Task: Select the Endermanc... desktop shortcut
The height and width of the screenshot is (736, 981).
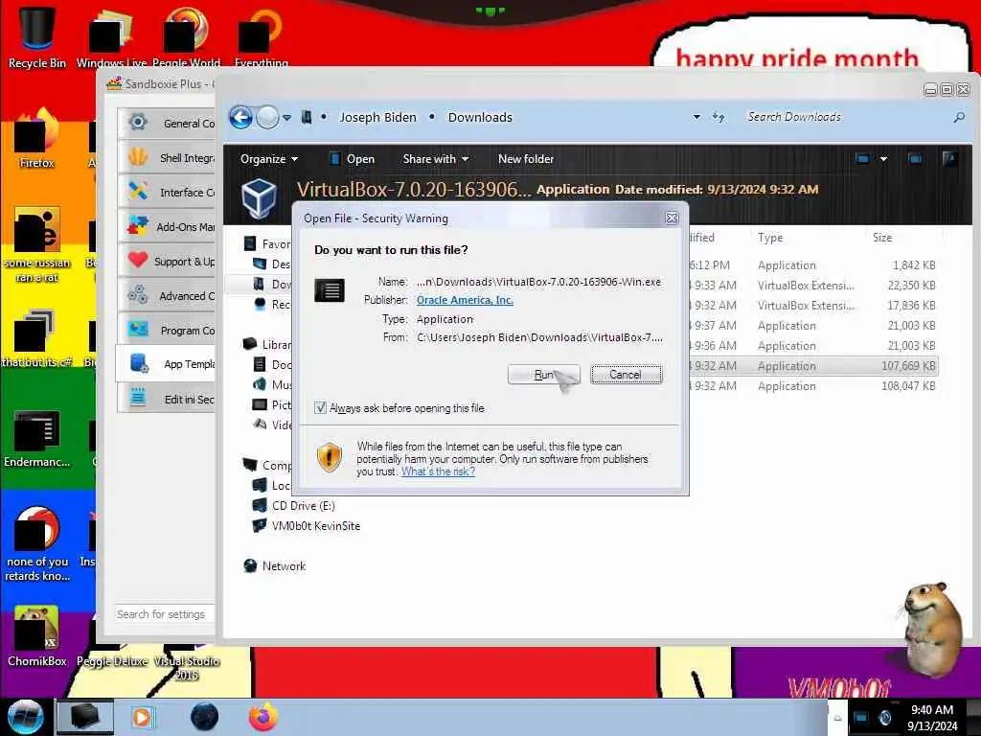Action: coord(37,438)
